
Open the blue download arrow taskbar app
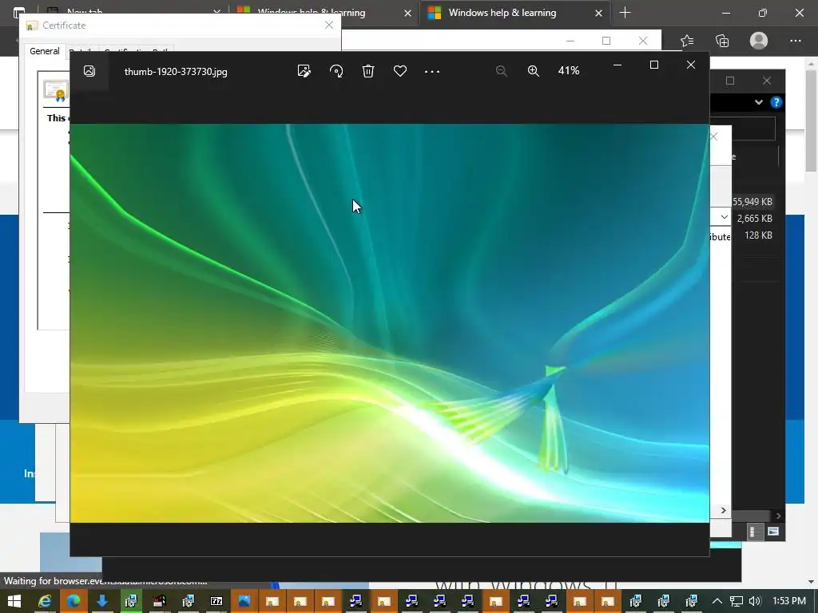point(101,601)
